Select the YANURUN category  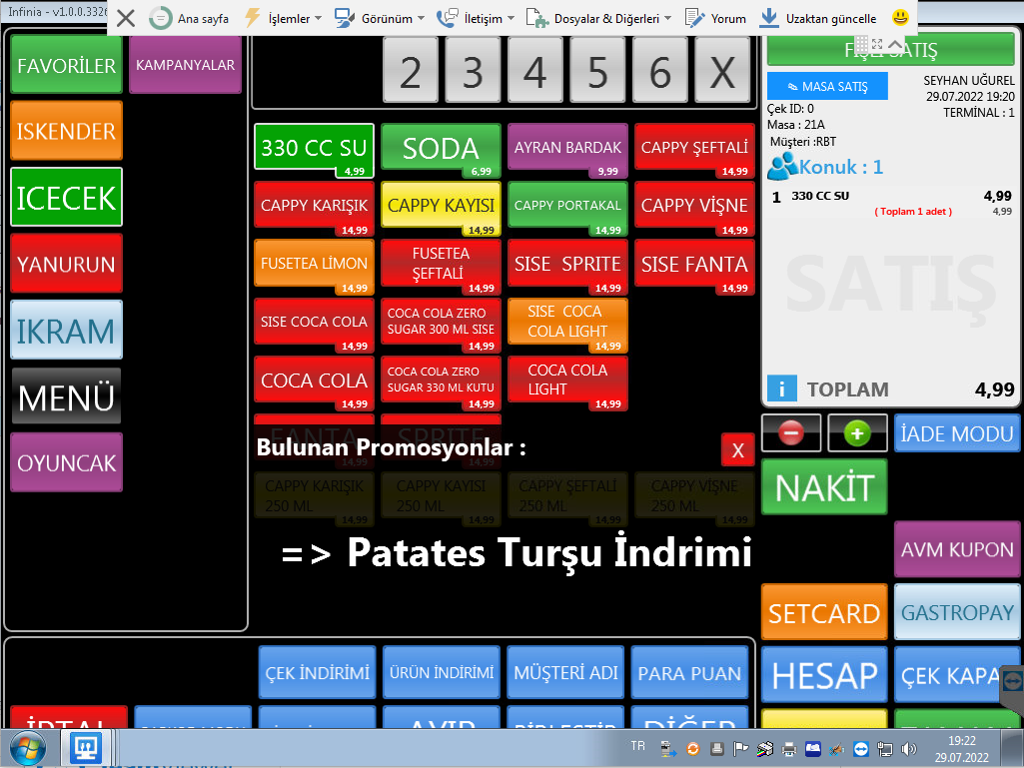pos(67,264)
